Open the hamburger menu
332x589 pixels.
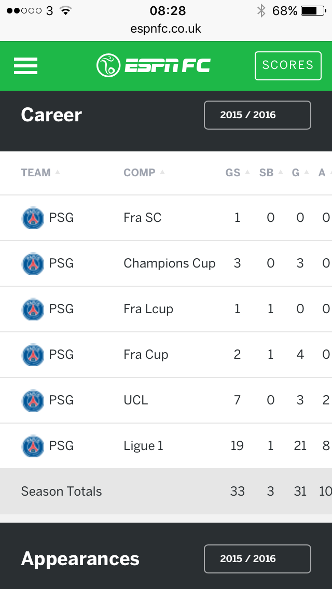(25, 66)
